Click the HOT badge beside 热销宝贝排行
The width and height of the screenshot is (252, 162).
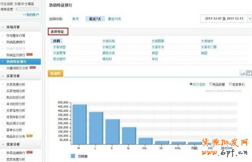[x=29, y=55]
